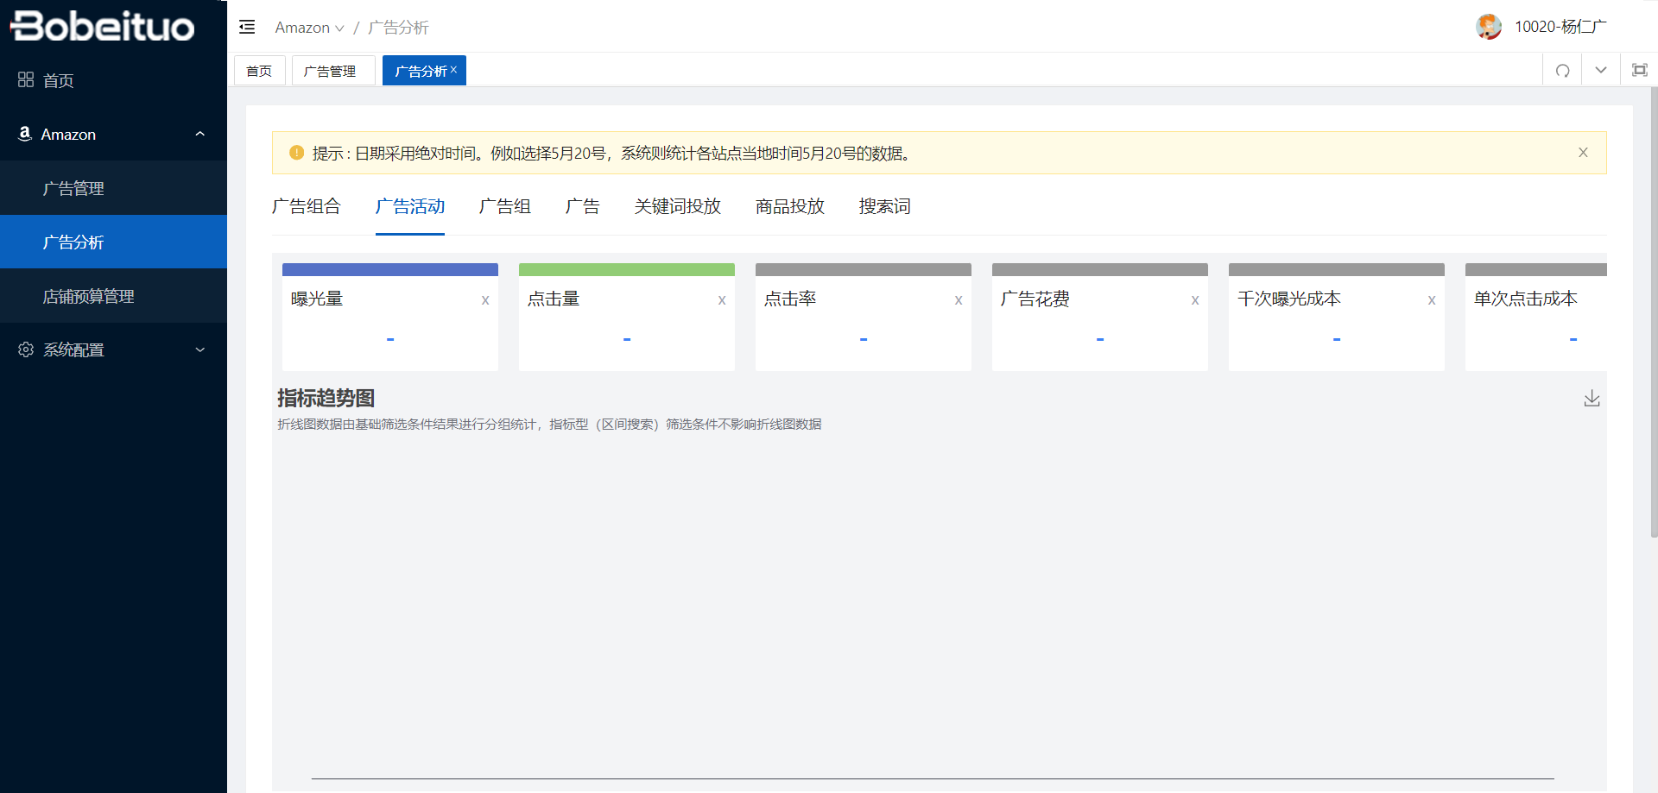The image size is (1658, 793).
Task: Select the 曝光量 metric card
Action: point(390,318)
